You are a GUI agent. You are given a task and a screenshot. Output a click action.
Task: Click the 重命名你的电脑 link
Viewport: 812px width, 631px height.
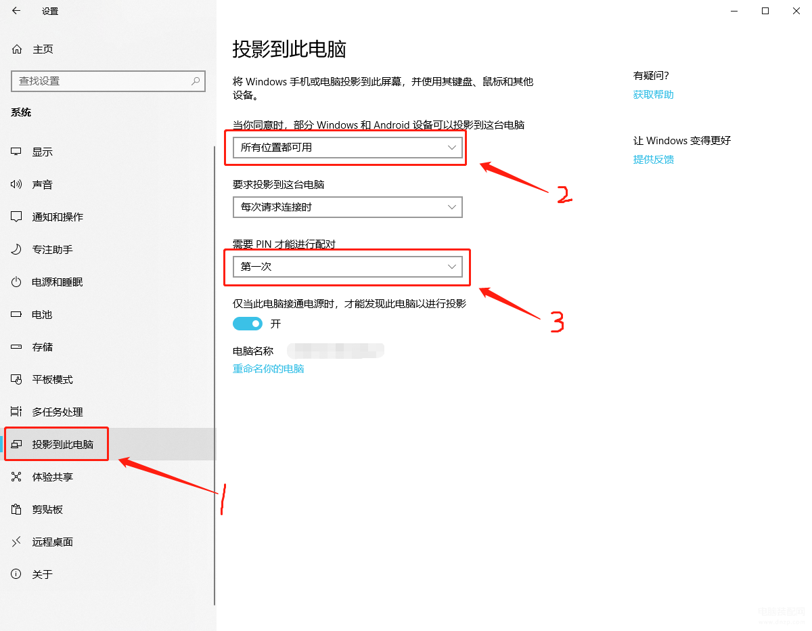click(x=269, y=369)
